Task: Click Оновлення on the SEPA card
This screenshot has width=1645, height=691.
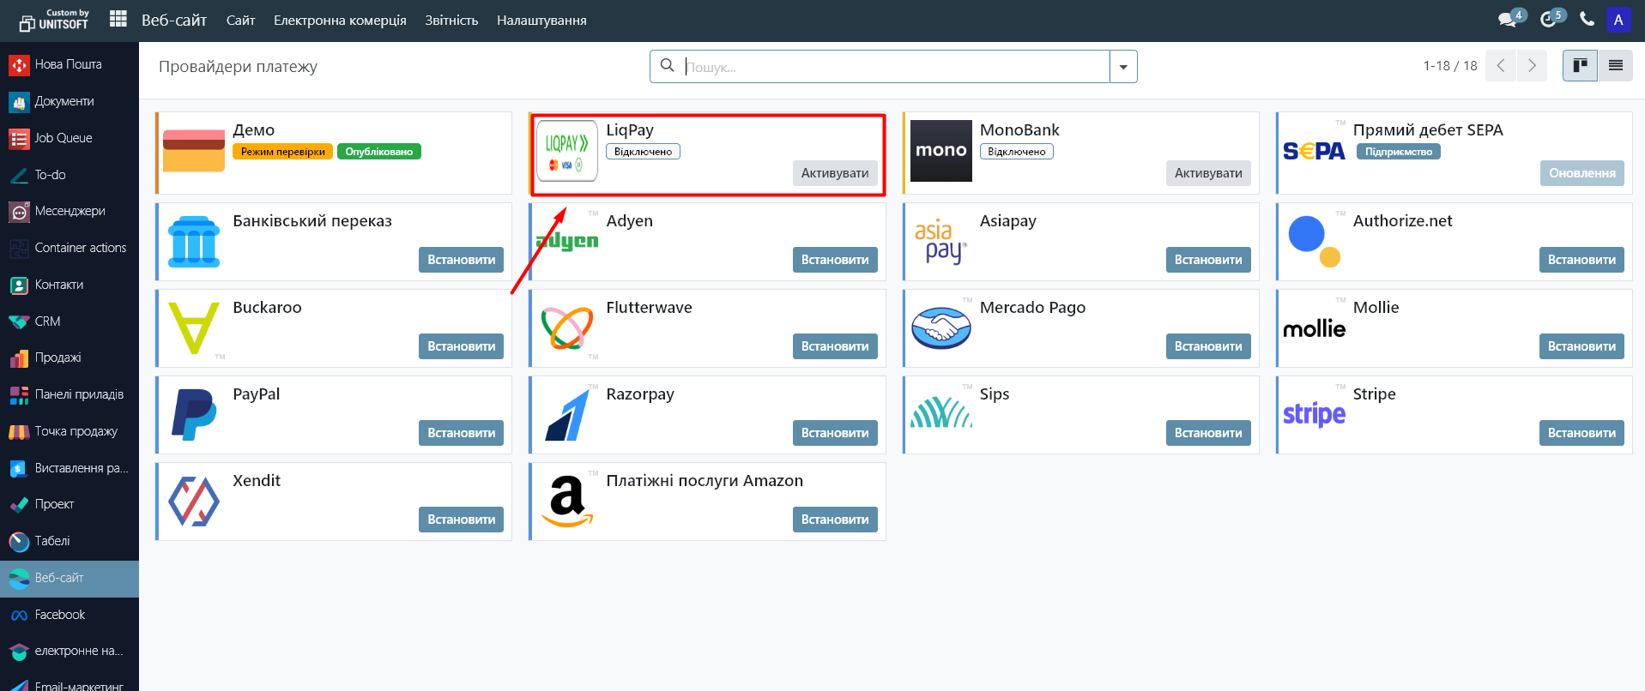Action: click(1581, 173)
